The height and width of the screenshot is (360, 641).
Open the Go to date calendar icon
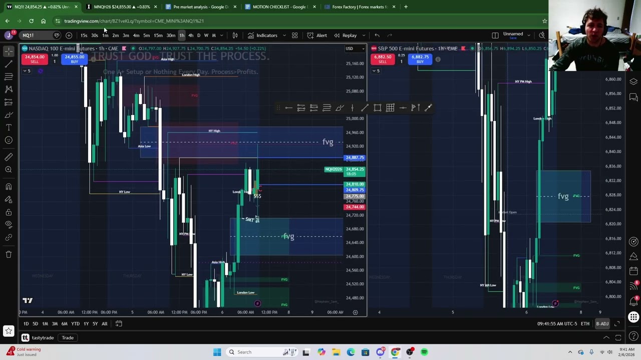point(119,323)
